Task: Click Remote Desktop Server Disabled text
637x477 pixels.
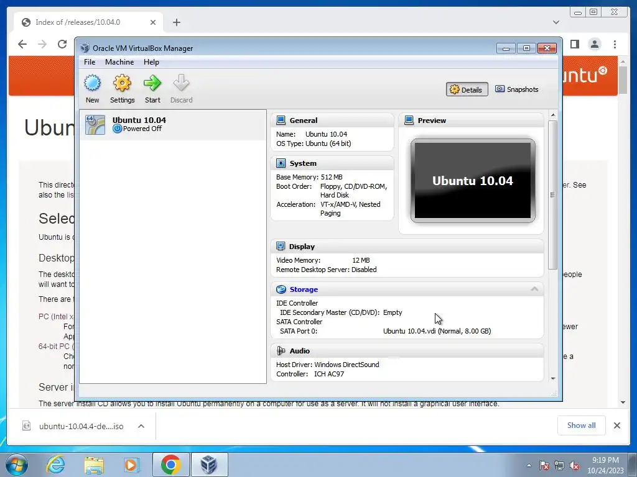Action: point(326,270)
